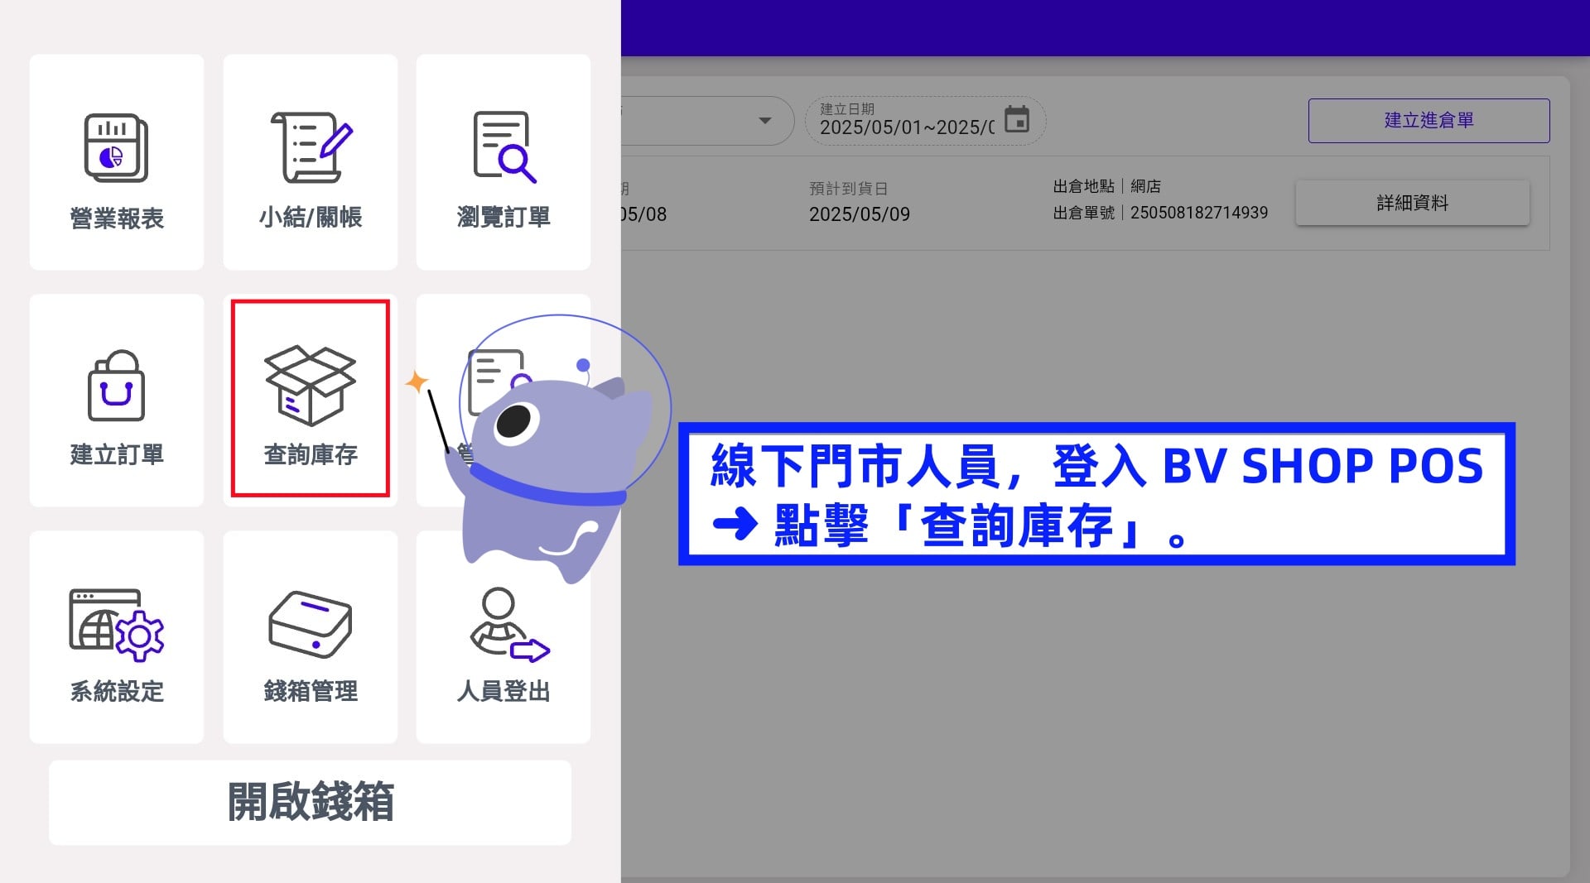The image size is (1590, 883).
Task: Select the 瀏覽訂單 label text
Action: [x=503, y=218]
